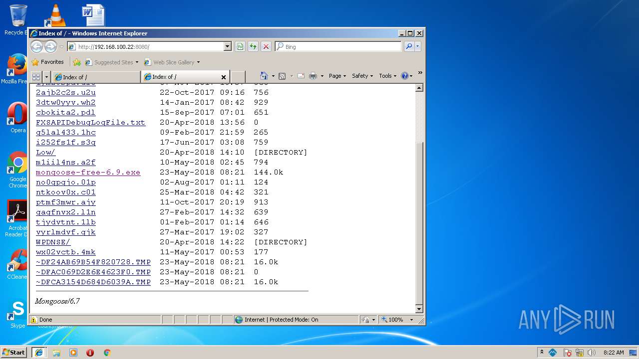Click the Help question mark icon
The image size is (639, 359).
click(405, 76)
